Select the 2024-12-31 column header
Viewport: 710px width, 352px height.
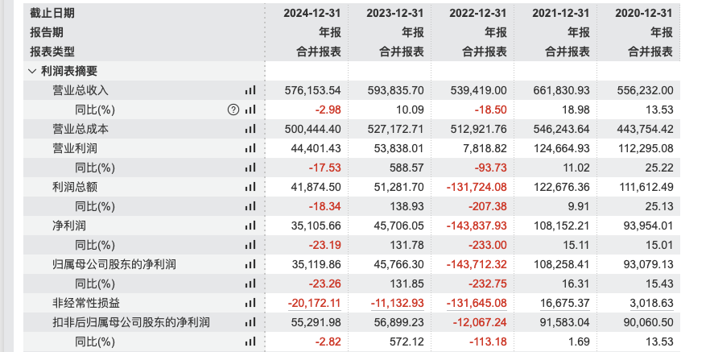(312, 13)
